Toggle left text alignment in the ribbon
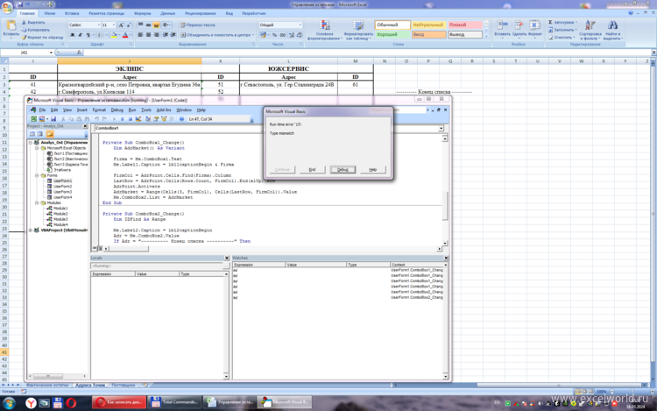Image resolution: width=657 pixels, height=411 pixels. tap(140, 35)
